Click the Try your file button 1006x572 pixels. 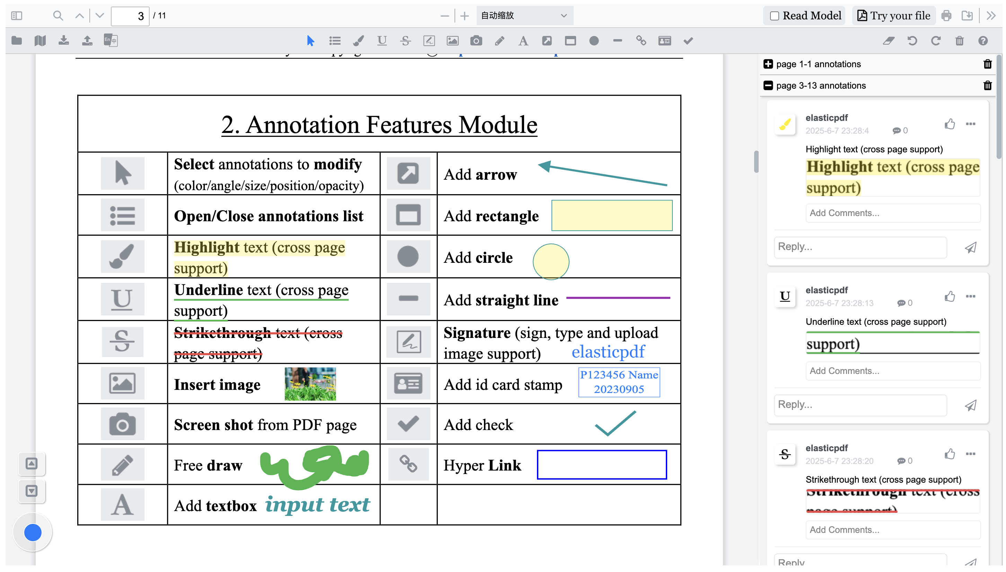click(x=893, y=16)
